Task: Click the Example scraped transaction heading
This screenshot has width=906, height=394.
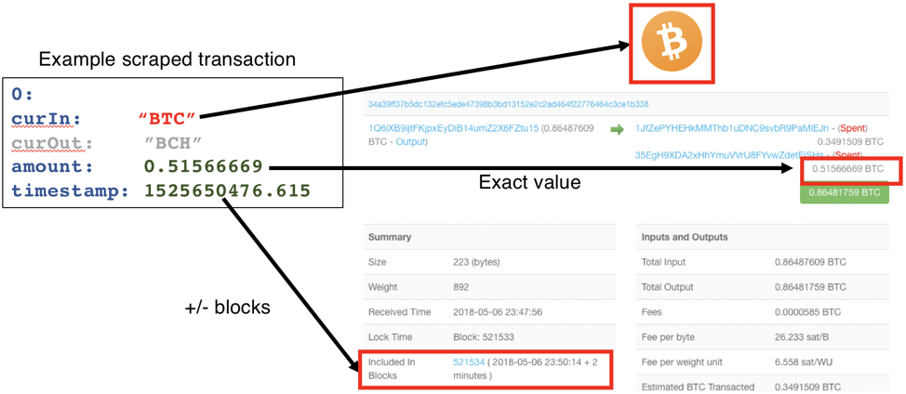Action: tap(167, 59)
